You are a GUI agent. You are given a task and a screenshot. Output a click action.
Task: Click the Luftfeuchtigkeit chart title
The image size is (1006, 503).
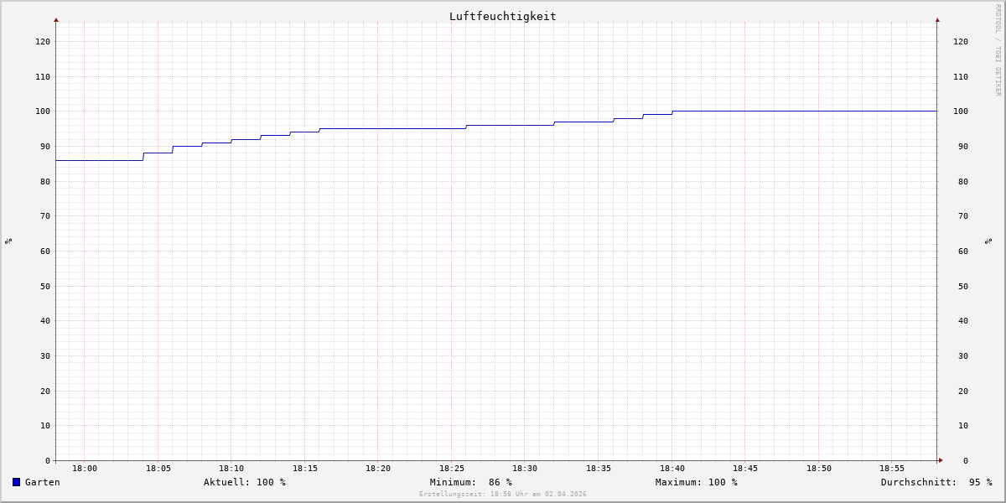point(502,16)
